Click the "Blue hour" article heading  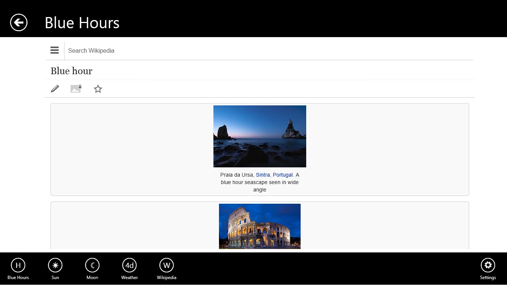click(x=72, y=71)
